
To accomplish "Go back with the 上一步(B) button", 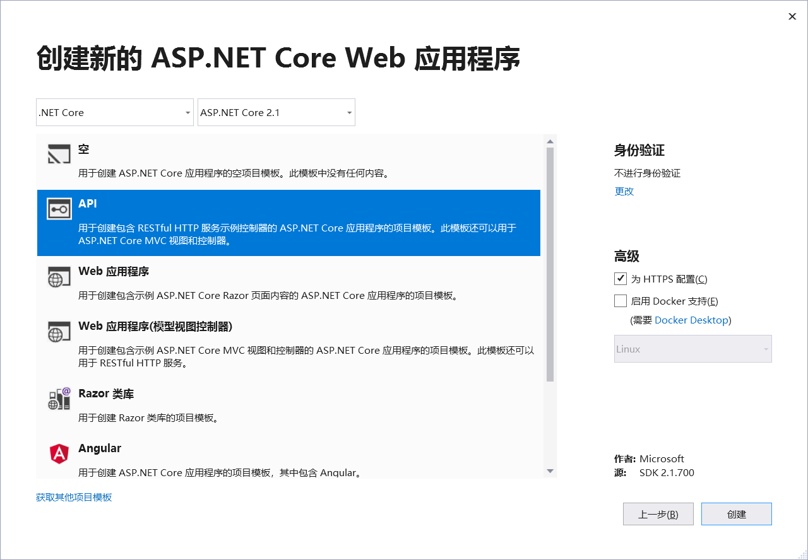I will 658,514.
